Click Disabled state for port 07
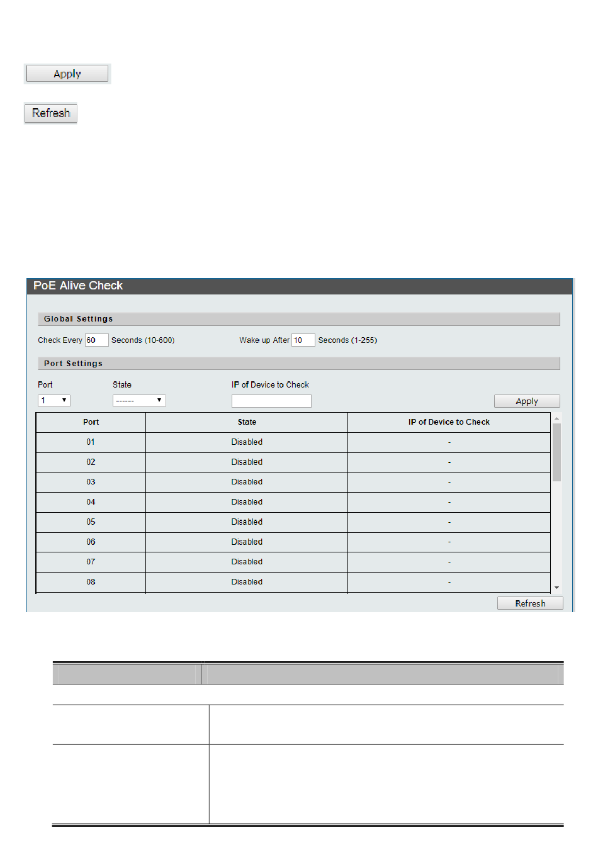 point(247,562)
